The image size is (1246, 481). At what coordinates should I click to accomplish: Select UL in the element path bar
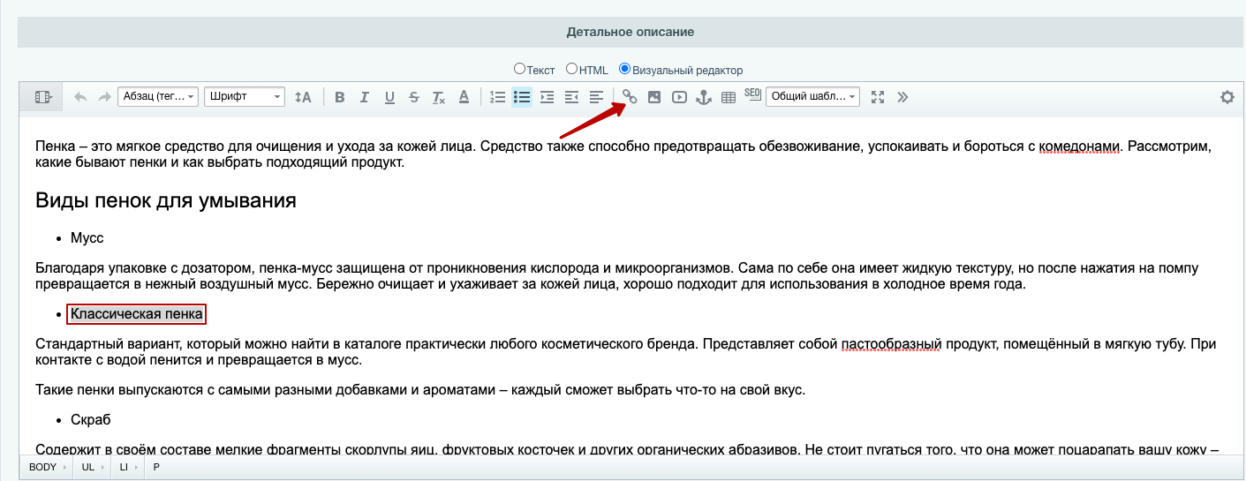pyautogui.click(x=88, y=467)
